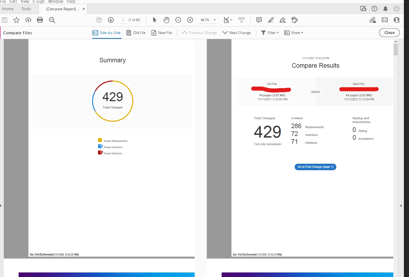Click the read mode keyboard icon

pos(242,20)
